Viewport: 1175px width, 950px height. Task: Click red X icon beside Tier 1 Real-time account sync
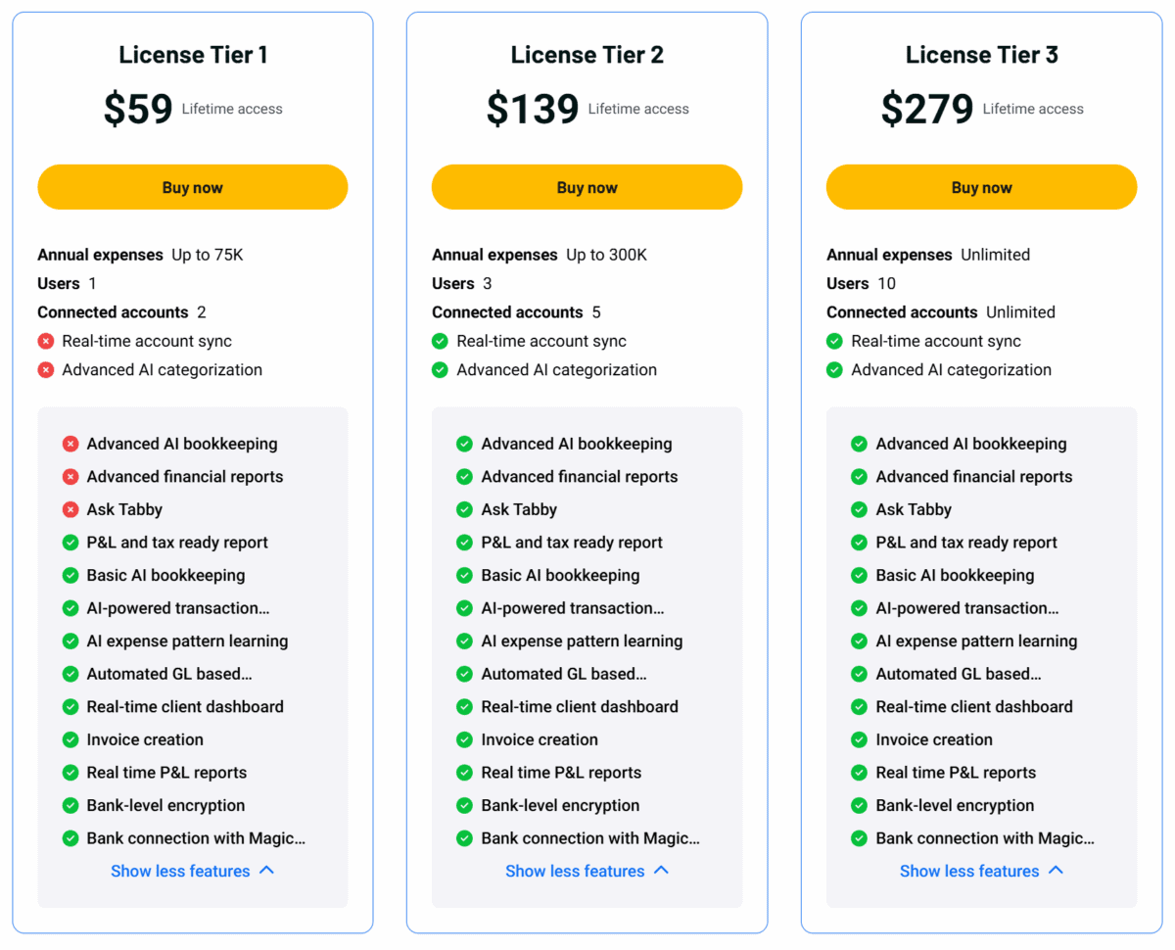[45, 342]
